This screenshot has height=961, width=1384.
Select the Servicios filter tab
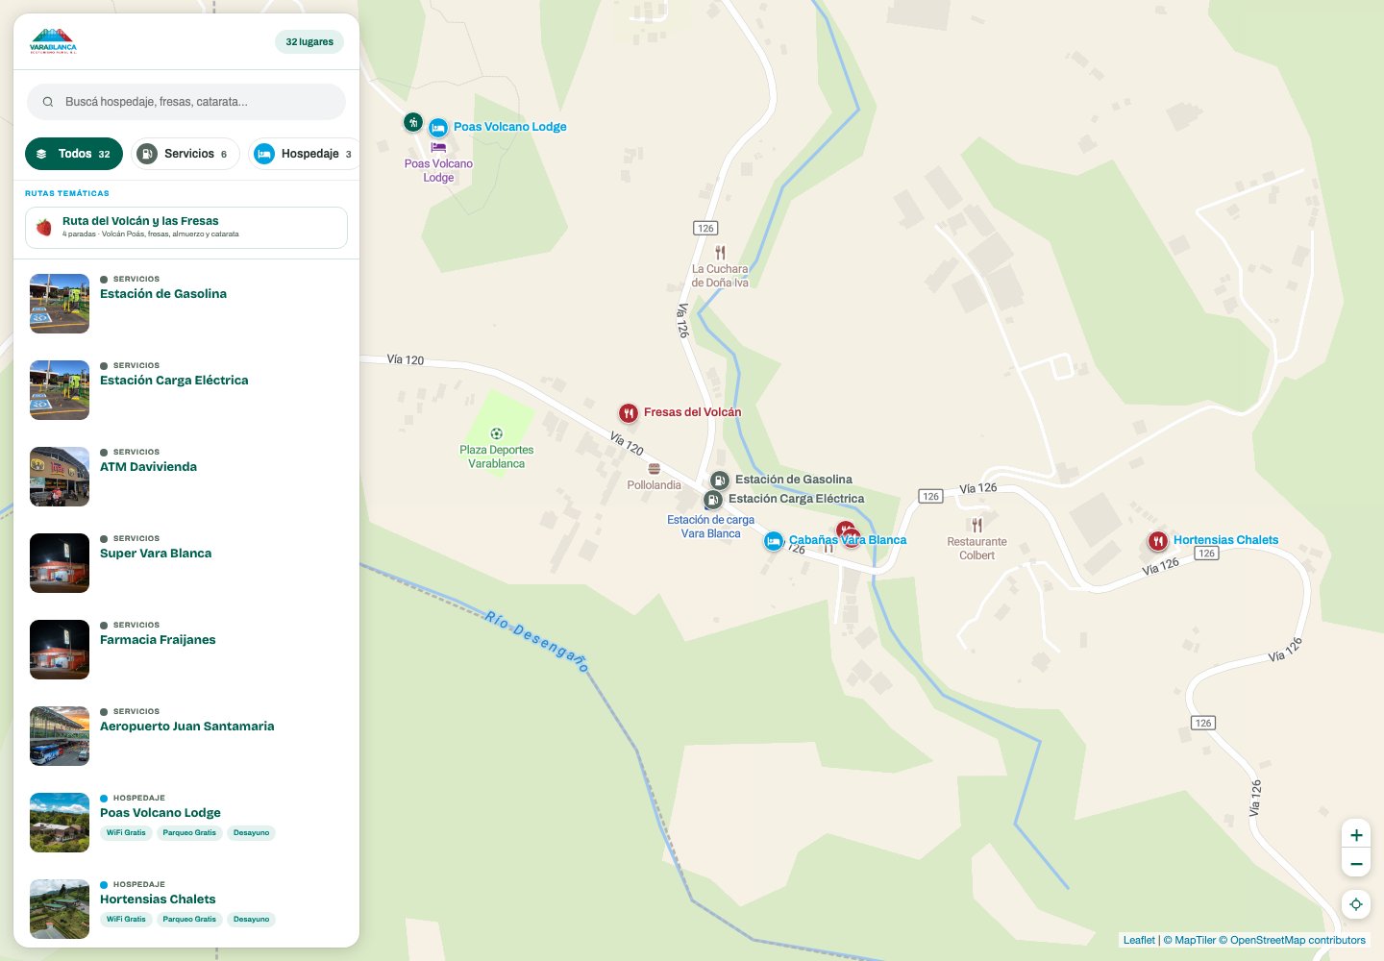click(x=185, y=154)
